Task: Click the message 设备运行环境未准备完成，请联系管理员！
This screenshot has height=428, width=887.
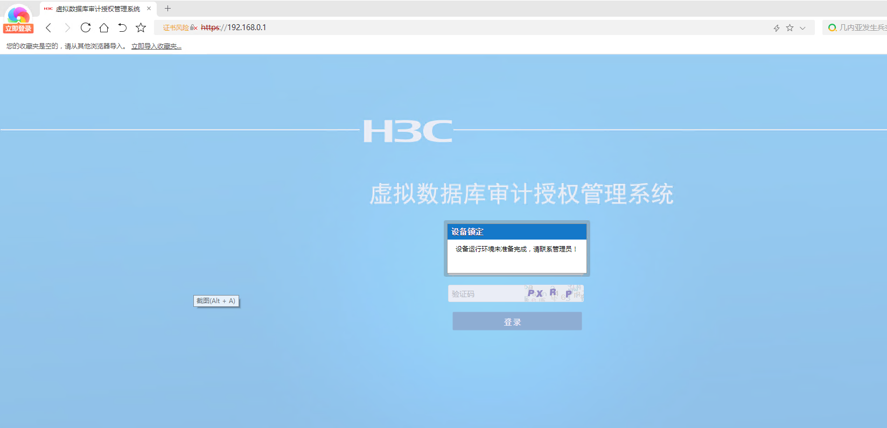Action: [x=516, y=249]
